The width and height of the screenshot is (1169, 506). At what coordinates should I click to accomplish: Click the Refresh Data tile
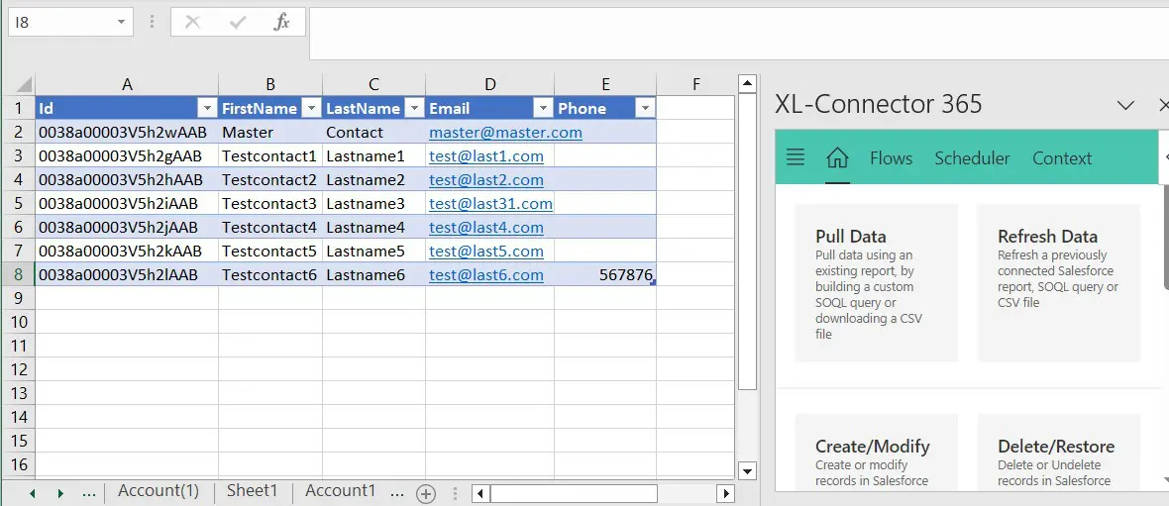1057,282
